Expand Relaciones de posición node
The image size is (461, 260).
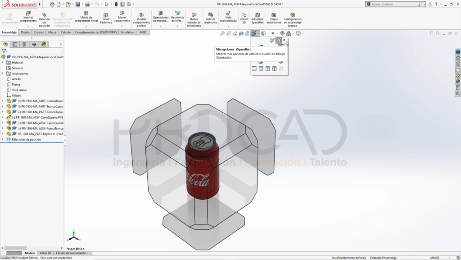[3, 139]
